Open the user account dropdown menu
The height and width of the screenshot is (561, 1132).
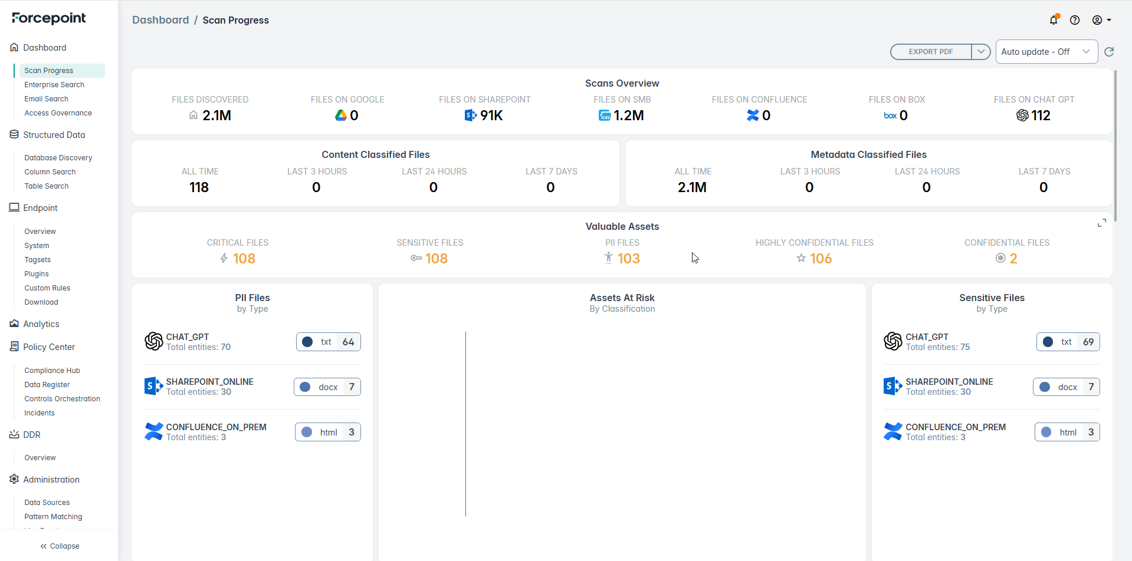(x=1101, y=20)
